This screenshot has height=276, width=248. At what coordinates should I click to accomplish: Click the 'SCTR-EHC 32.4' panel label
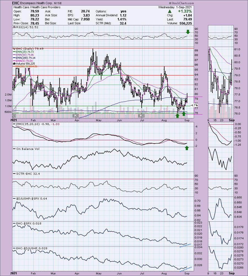(28, 174)
